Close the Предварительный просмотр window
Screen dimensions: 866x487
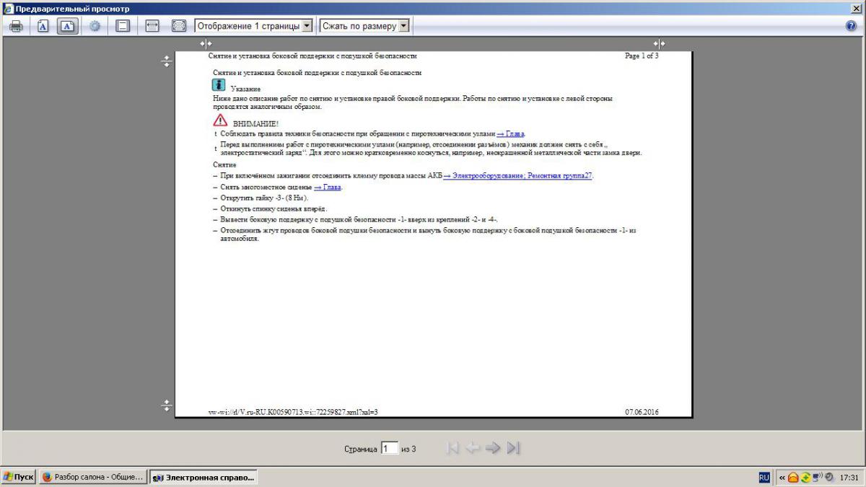(857, 8)
